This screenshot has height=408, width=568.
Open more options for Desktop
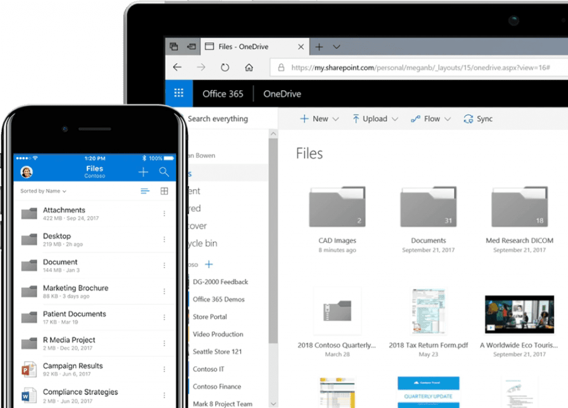point(164,239)
